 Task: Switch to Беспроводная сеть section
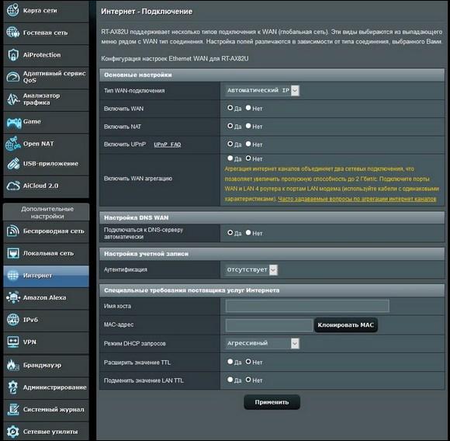[x=54, y=231]
